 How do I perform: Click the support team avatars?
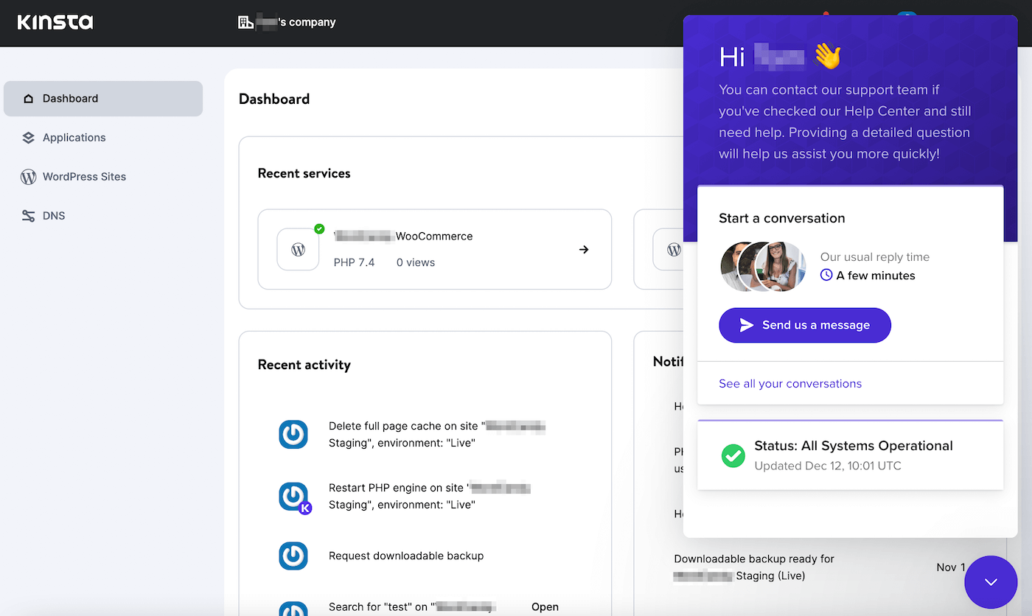[x=763, y=267]
